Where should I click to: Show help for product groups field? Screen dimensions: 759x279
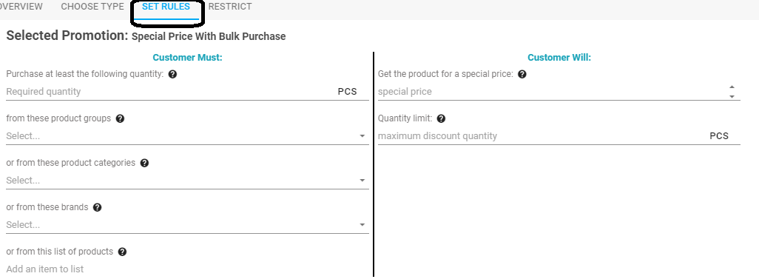pyautogui.click(x=120, y=118)
